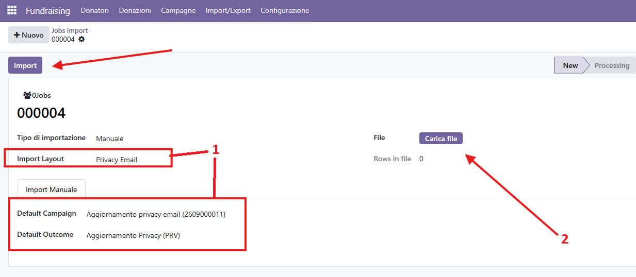Click the Rows in file label

tap(392, 159)
